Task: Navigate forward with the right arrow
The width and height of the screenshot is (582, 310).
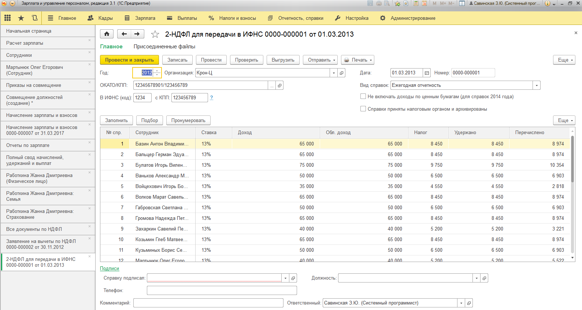Action: tap(137, 34)
